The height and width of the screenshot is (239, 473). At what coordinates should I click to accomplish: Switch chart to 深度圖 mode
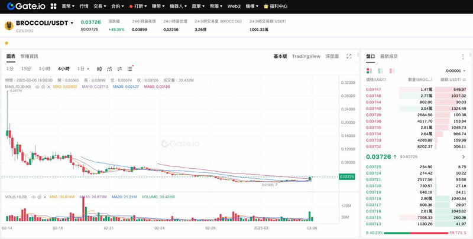(332, 56)
